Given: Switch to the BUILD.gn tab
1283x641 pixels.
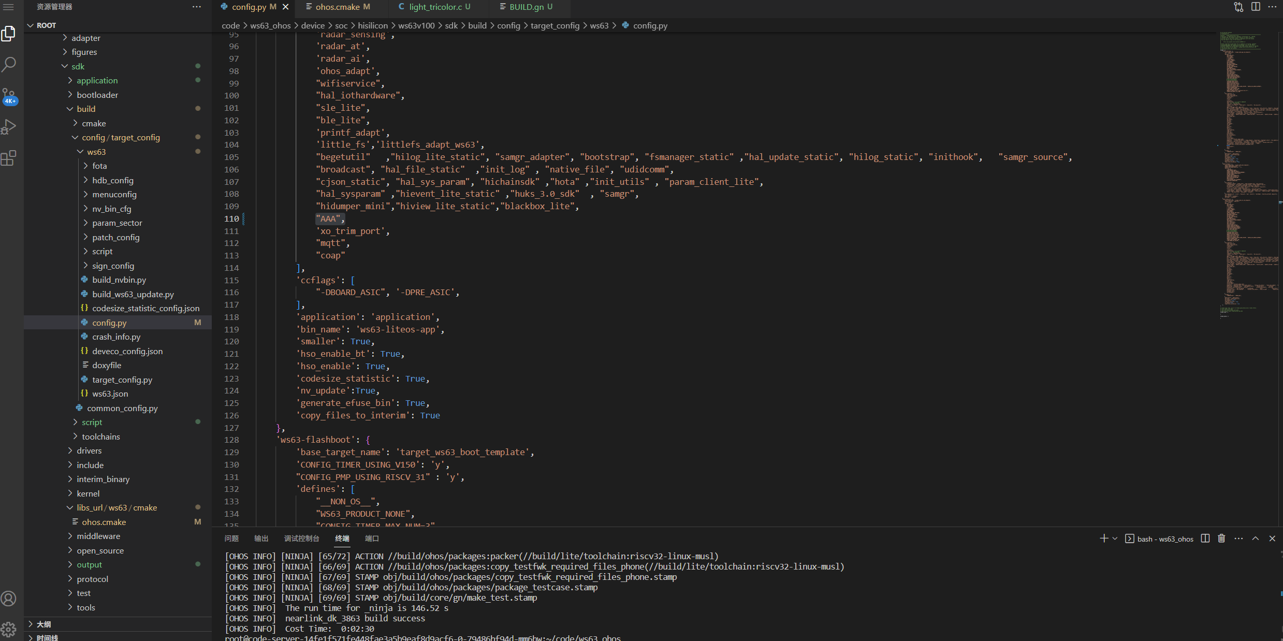Looking at the screenshot, I should (526, 7).
